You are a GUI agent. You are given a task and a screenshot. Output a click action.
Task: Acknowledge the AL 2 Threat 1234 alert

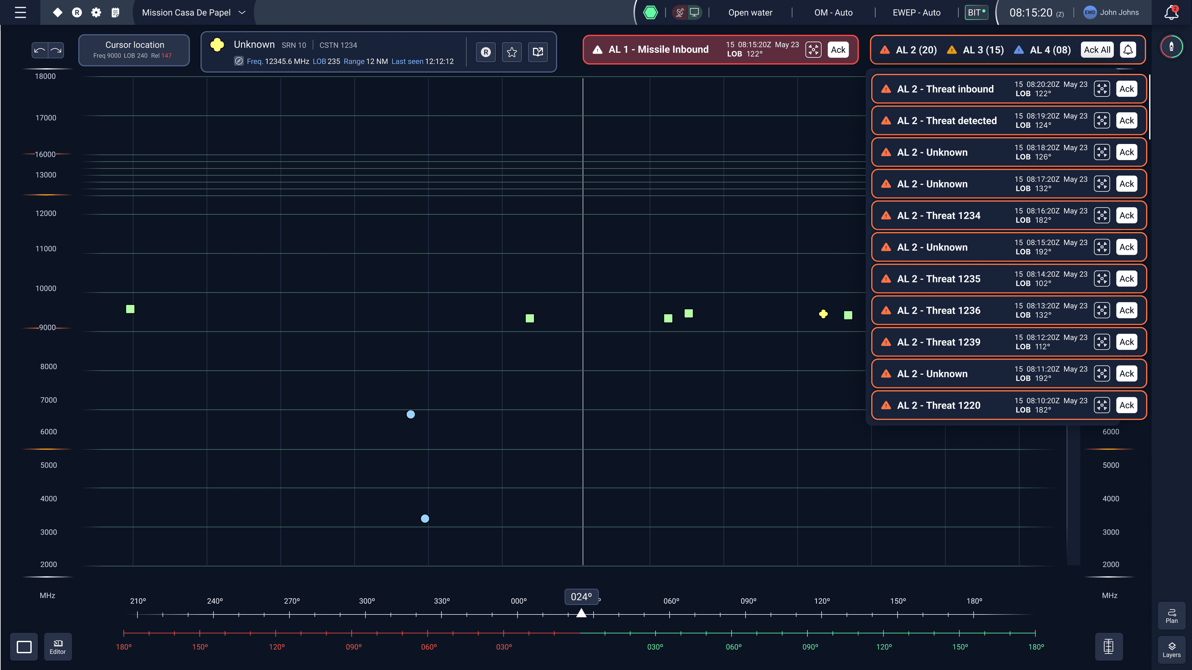[x=1126, y=215]
